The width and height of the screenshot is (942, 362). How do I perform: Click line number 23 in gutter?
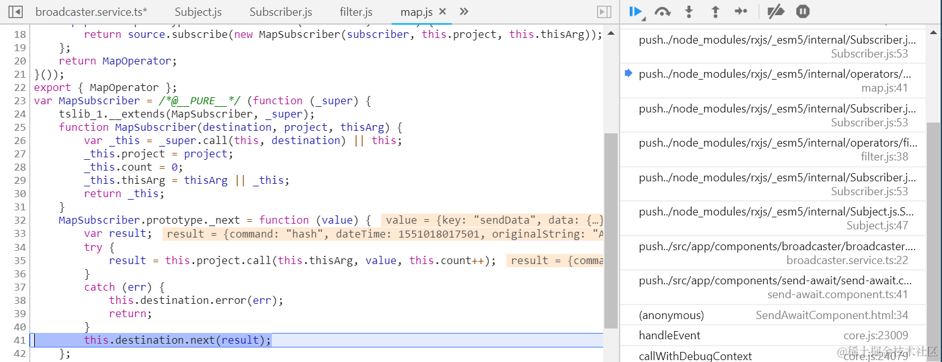(x=20, y=100)
